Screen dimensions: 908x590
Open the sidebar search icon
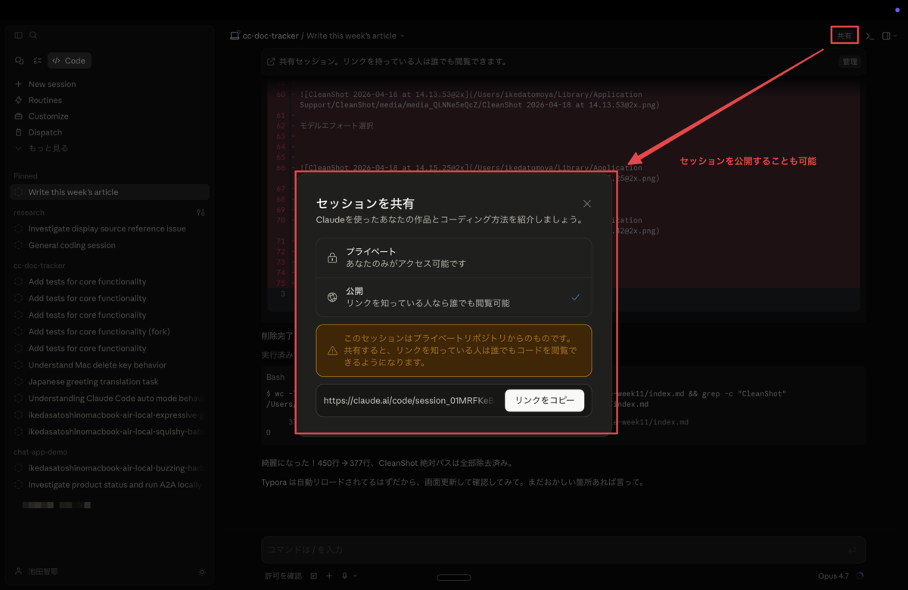33,36
